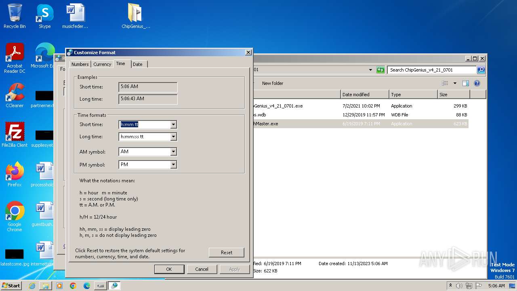
Task: Switch to the Numbers tab
Action: (80, 64)
